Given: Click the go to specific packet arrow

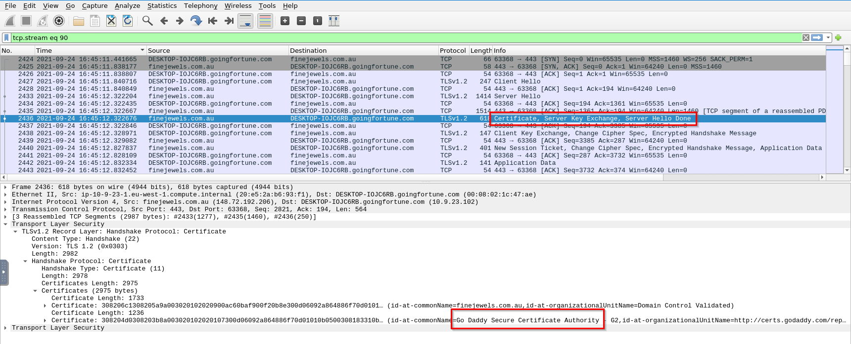Looking at the screenshot, I should coord(196,21).
